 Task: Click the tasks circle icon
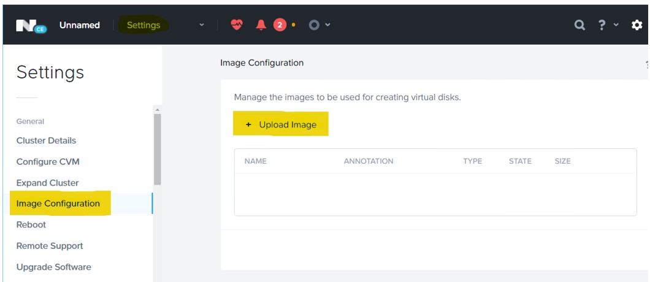[315, 25]
